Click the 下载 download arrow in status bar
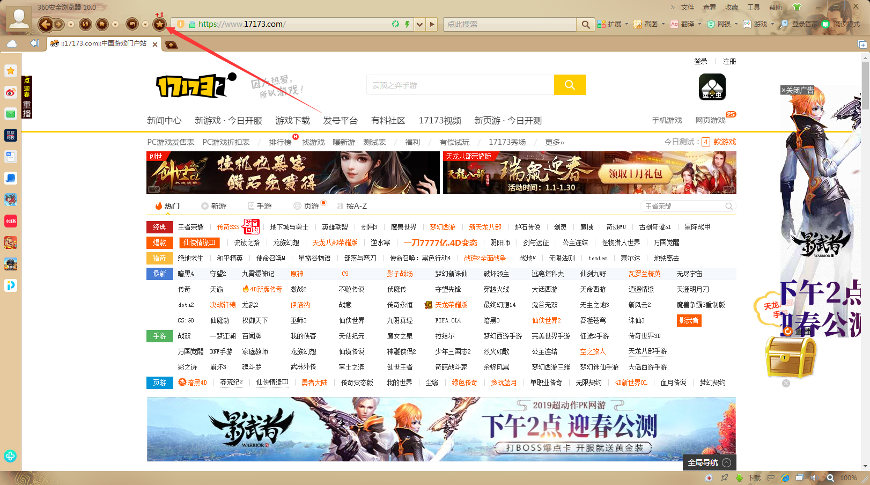 [x=739, y=477]
